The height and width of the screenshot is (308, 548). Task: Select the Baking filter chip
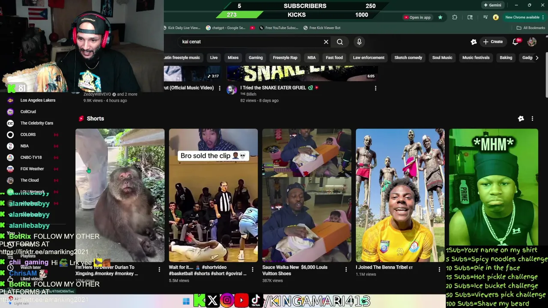(x=506, y=58)
